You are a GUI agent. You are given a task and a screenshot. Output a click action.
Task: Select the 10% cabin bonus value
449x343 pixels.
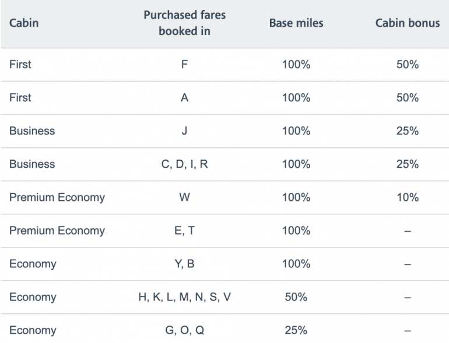(x=408, y=197)
